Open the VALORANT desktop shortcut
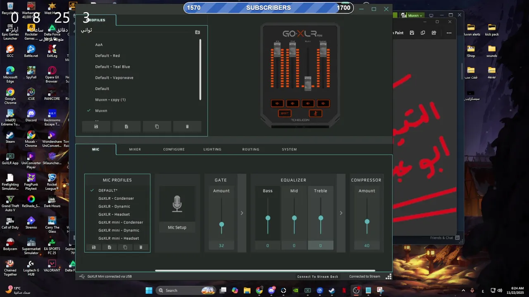This screenshot has width=529, height=297. (x=52, y=265)
